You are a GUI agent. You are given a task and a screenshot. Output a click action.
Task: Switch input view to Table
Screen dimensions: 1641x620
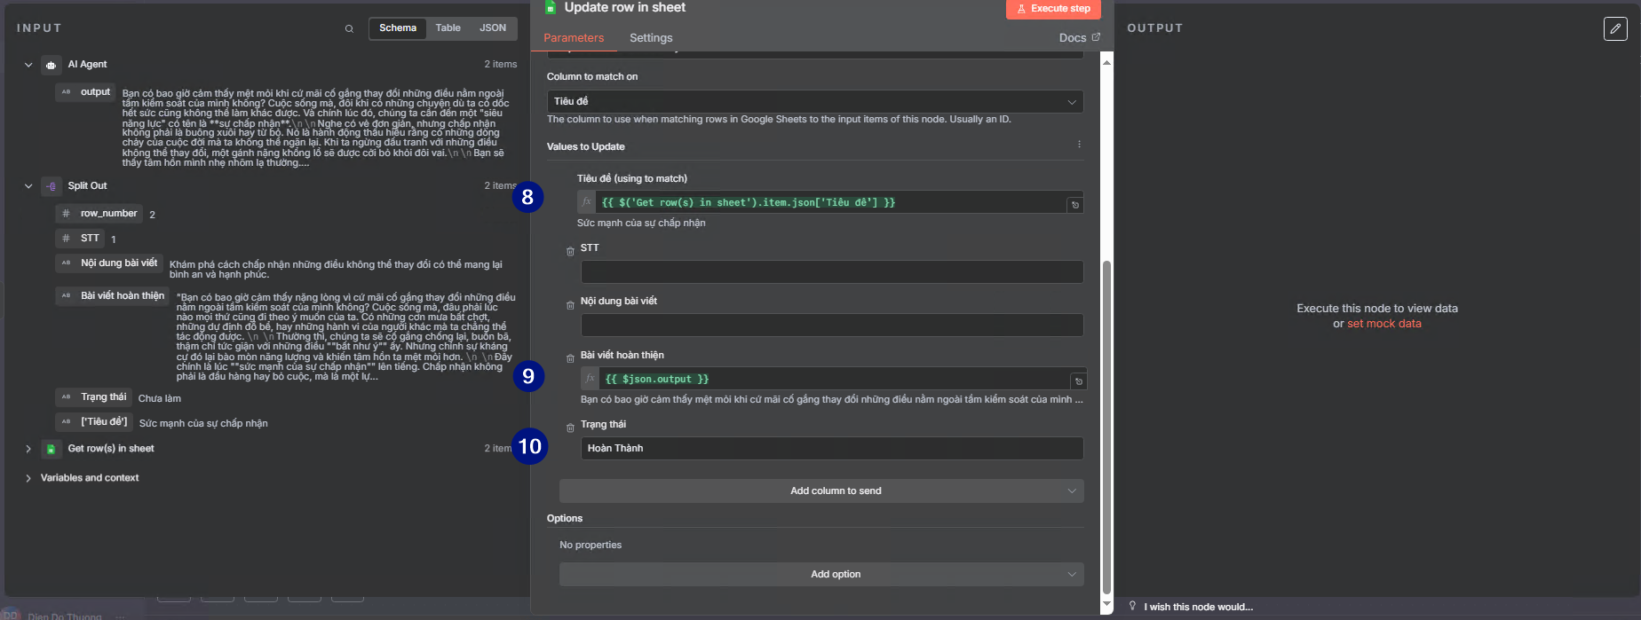click(448, 28)
